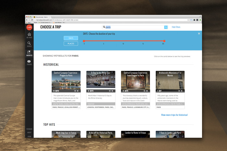Select the DAYS filter button
Image resolution: width=227 pixels, height=151 pixels.
[71, 38]
